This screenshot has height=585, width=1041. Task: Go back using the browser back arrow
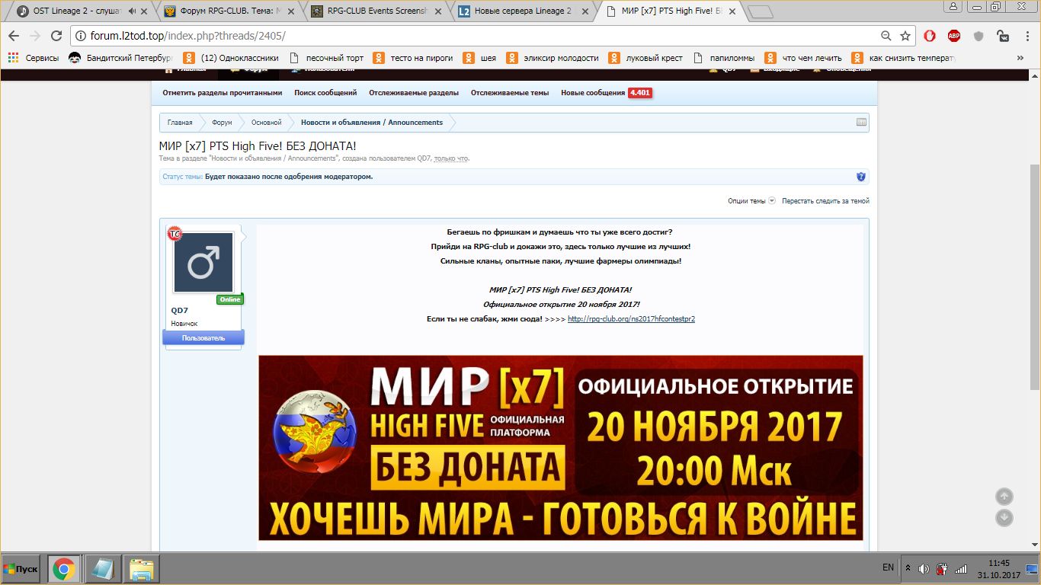point(14,36)
